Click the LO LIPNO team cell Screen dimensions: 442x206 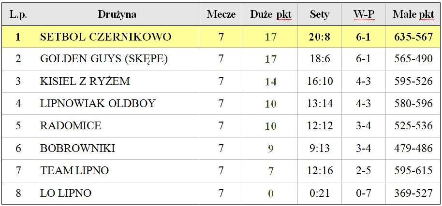117,193
